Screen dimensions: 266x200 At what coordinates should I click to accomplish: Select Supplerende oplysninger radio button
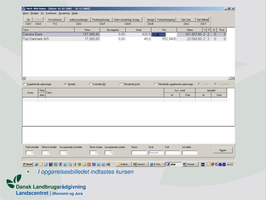pos(25,84)
